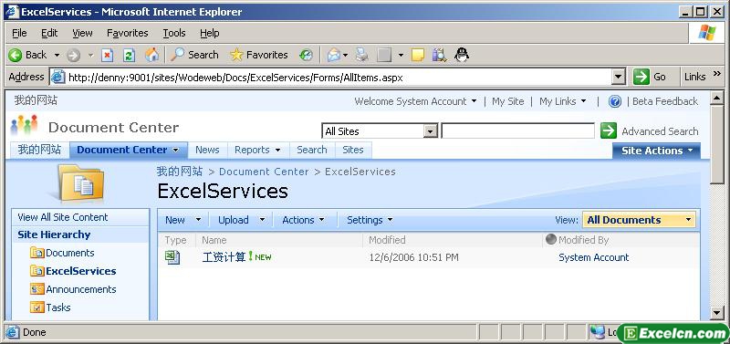Screen dimensions: 730x344
Task: Select ExcelServices in Site Hierarchy
Action: click(81, 271)
